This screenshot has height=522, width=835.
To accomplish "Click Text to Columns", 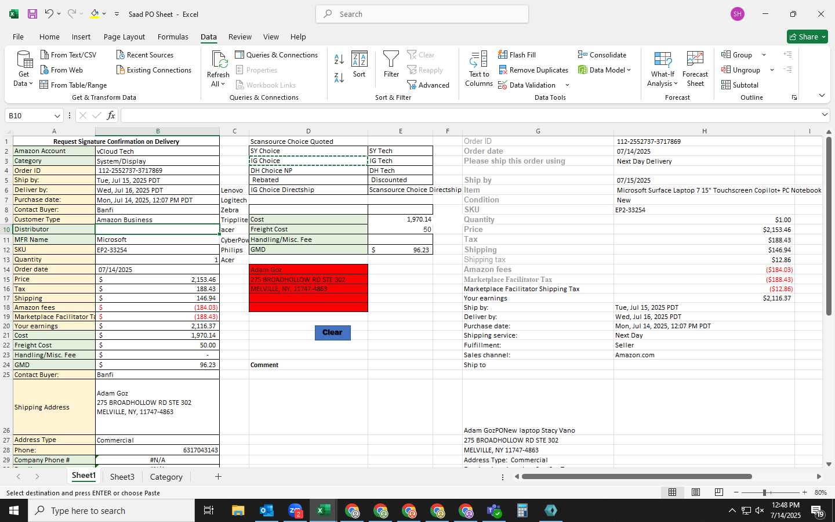I will tap(479, 68).
